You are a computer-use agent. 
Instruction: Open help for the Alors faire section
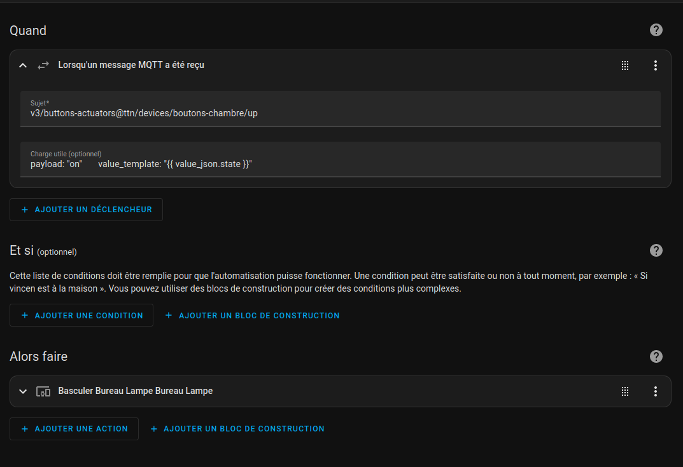656,356
